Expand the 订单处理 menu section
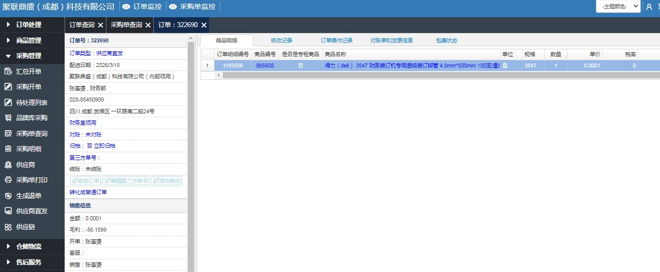This screenshot has height=272, width=660. (29, 25)
